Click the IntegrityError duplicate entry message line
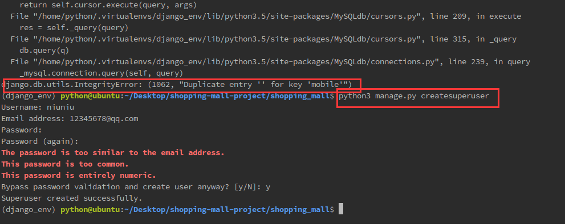 pyautogui.click(x=177, y=85)
